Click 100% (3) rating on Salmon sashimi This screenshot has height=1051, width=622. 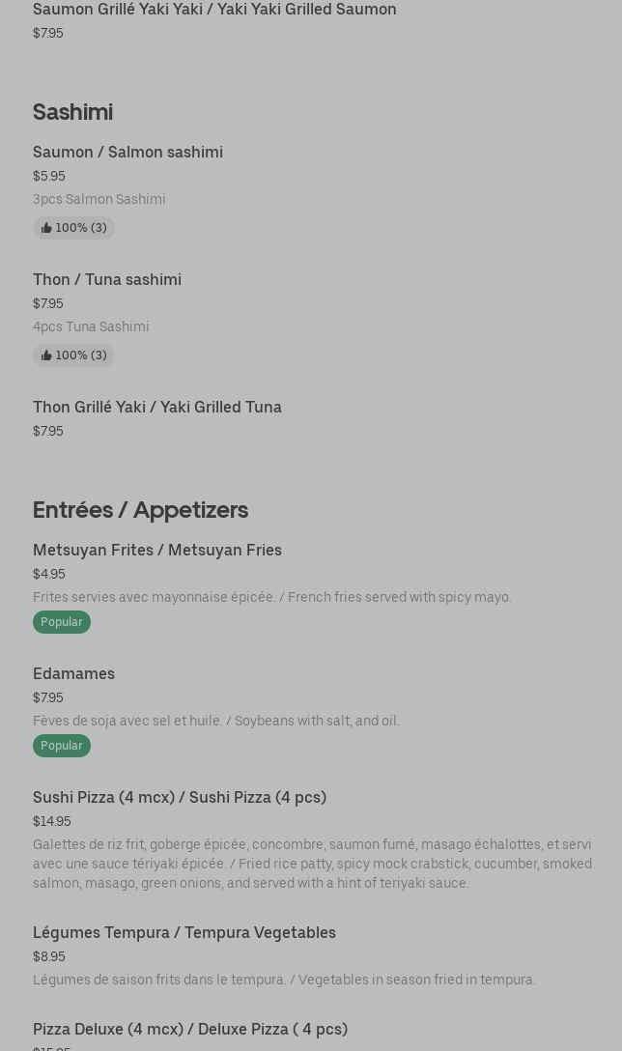point(81,228)
